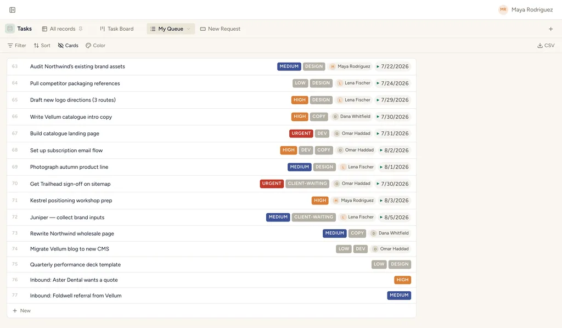Switch to the Task Board tab
562x328 pixels.
coord(117,29)
